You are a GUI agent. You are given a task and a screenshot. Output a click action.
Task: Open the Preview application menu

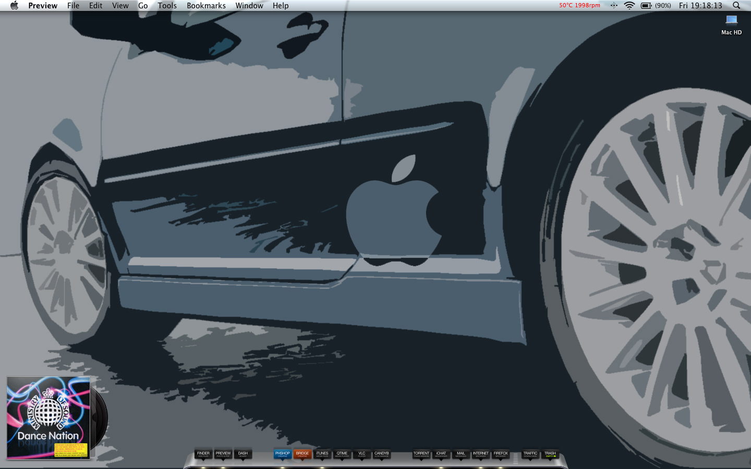(43, 5)
